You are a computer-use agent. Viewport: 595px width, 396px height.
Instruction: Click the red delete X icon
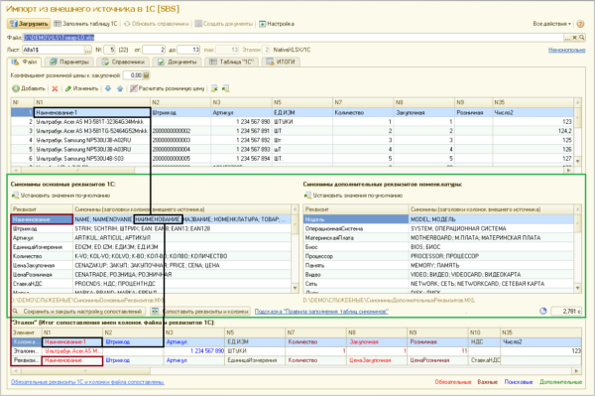[x=55, y=88]
